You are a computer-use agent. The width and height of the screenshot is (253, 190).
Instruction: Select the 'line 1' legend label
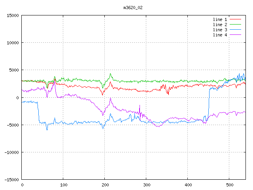pyautogui.click(x=220, y=19)
